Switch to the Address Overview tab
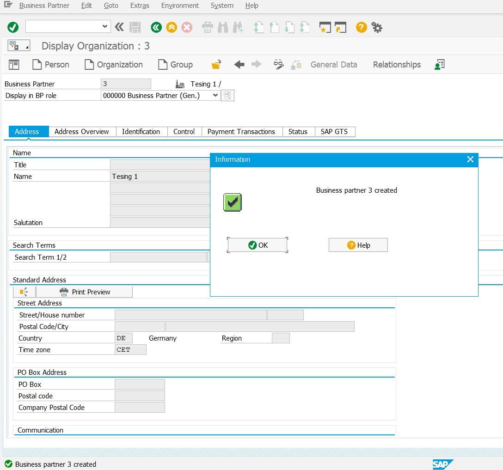The height and width of the screenshot is (470, 503). click(81, 131)
